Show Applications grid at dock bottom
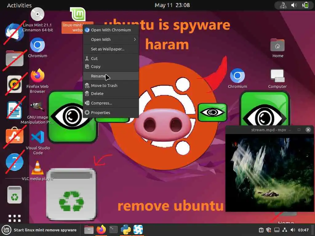315x236 pixels. point(14,218)
